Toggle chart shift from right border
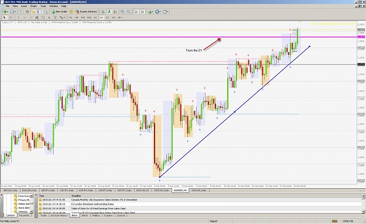This screenshot has height=224, width=366. pos(142,12)
